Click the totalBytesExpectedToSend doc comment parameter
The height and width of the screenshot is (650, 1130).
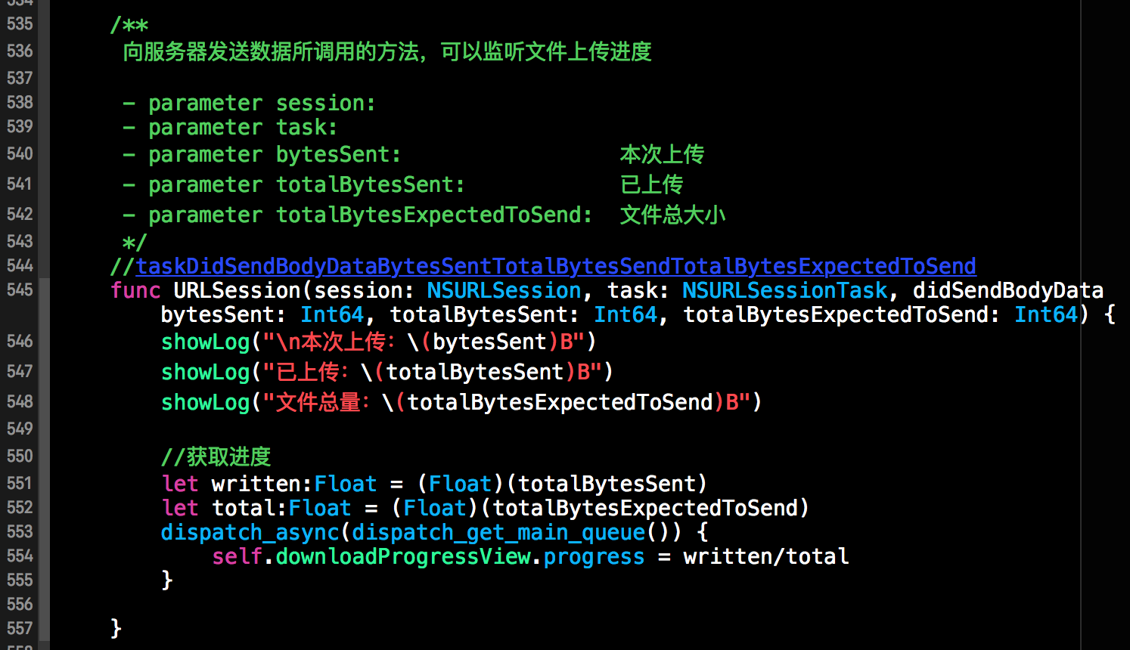click(x=433, y=215)
